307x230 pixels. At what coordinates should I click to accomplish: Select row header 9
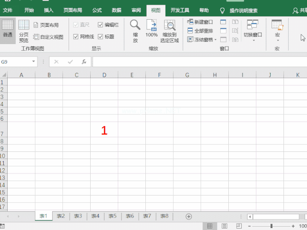click(3, 148)
